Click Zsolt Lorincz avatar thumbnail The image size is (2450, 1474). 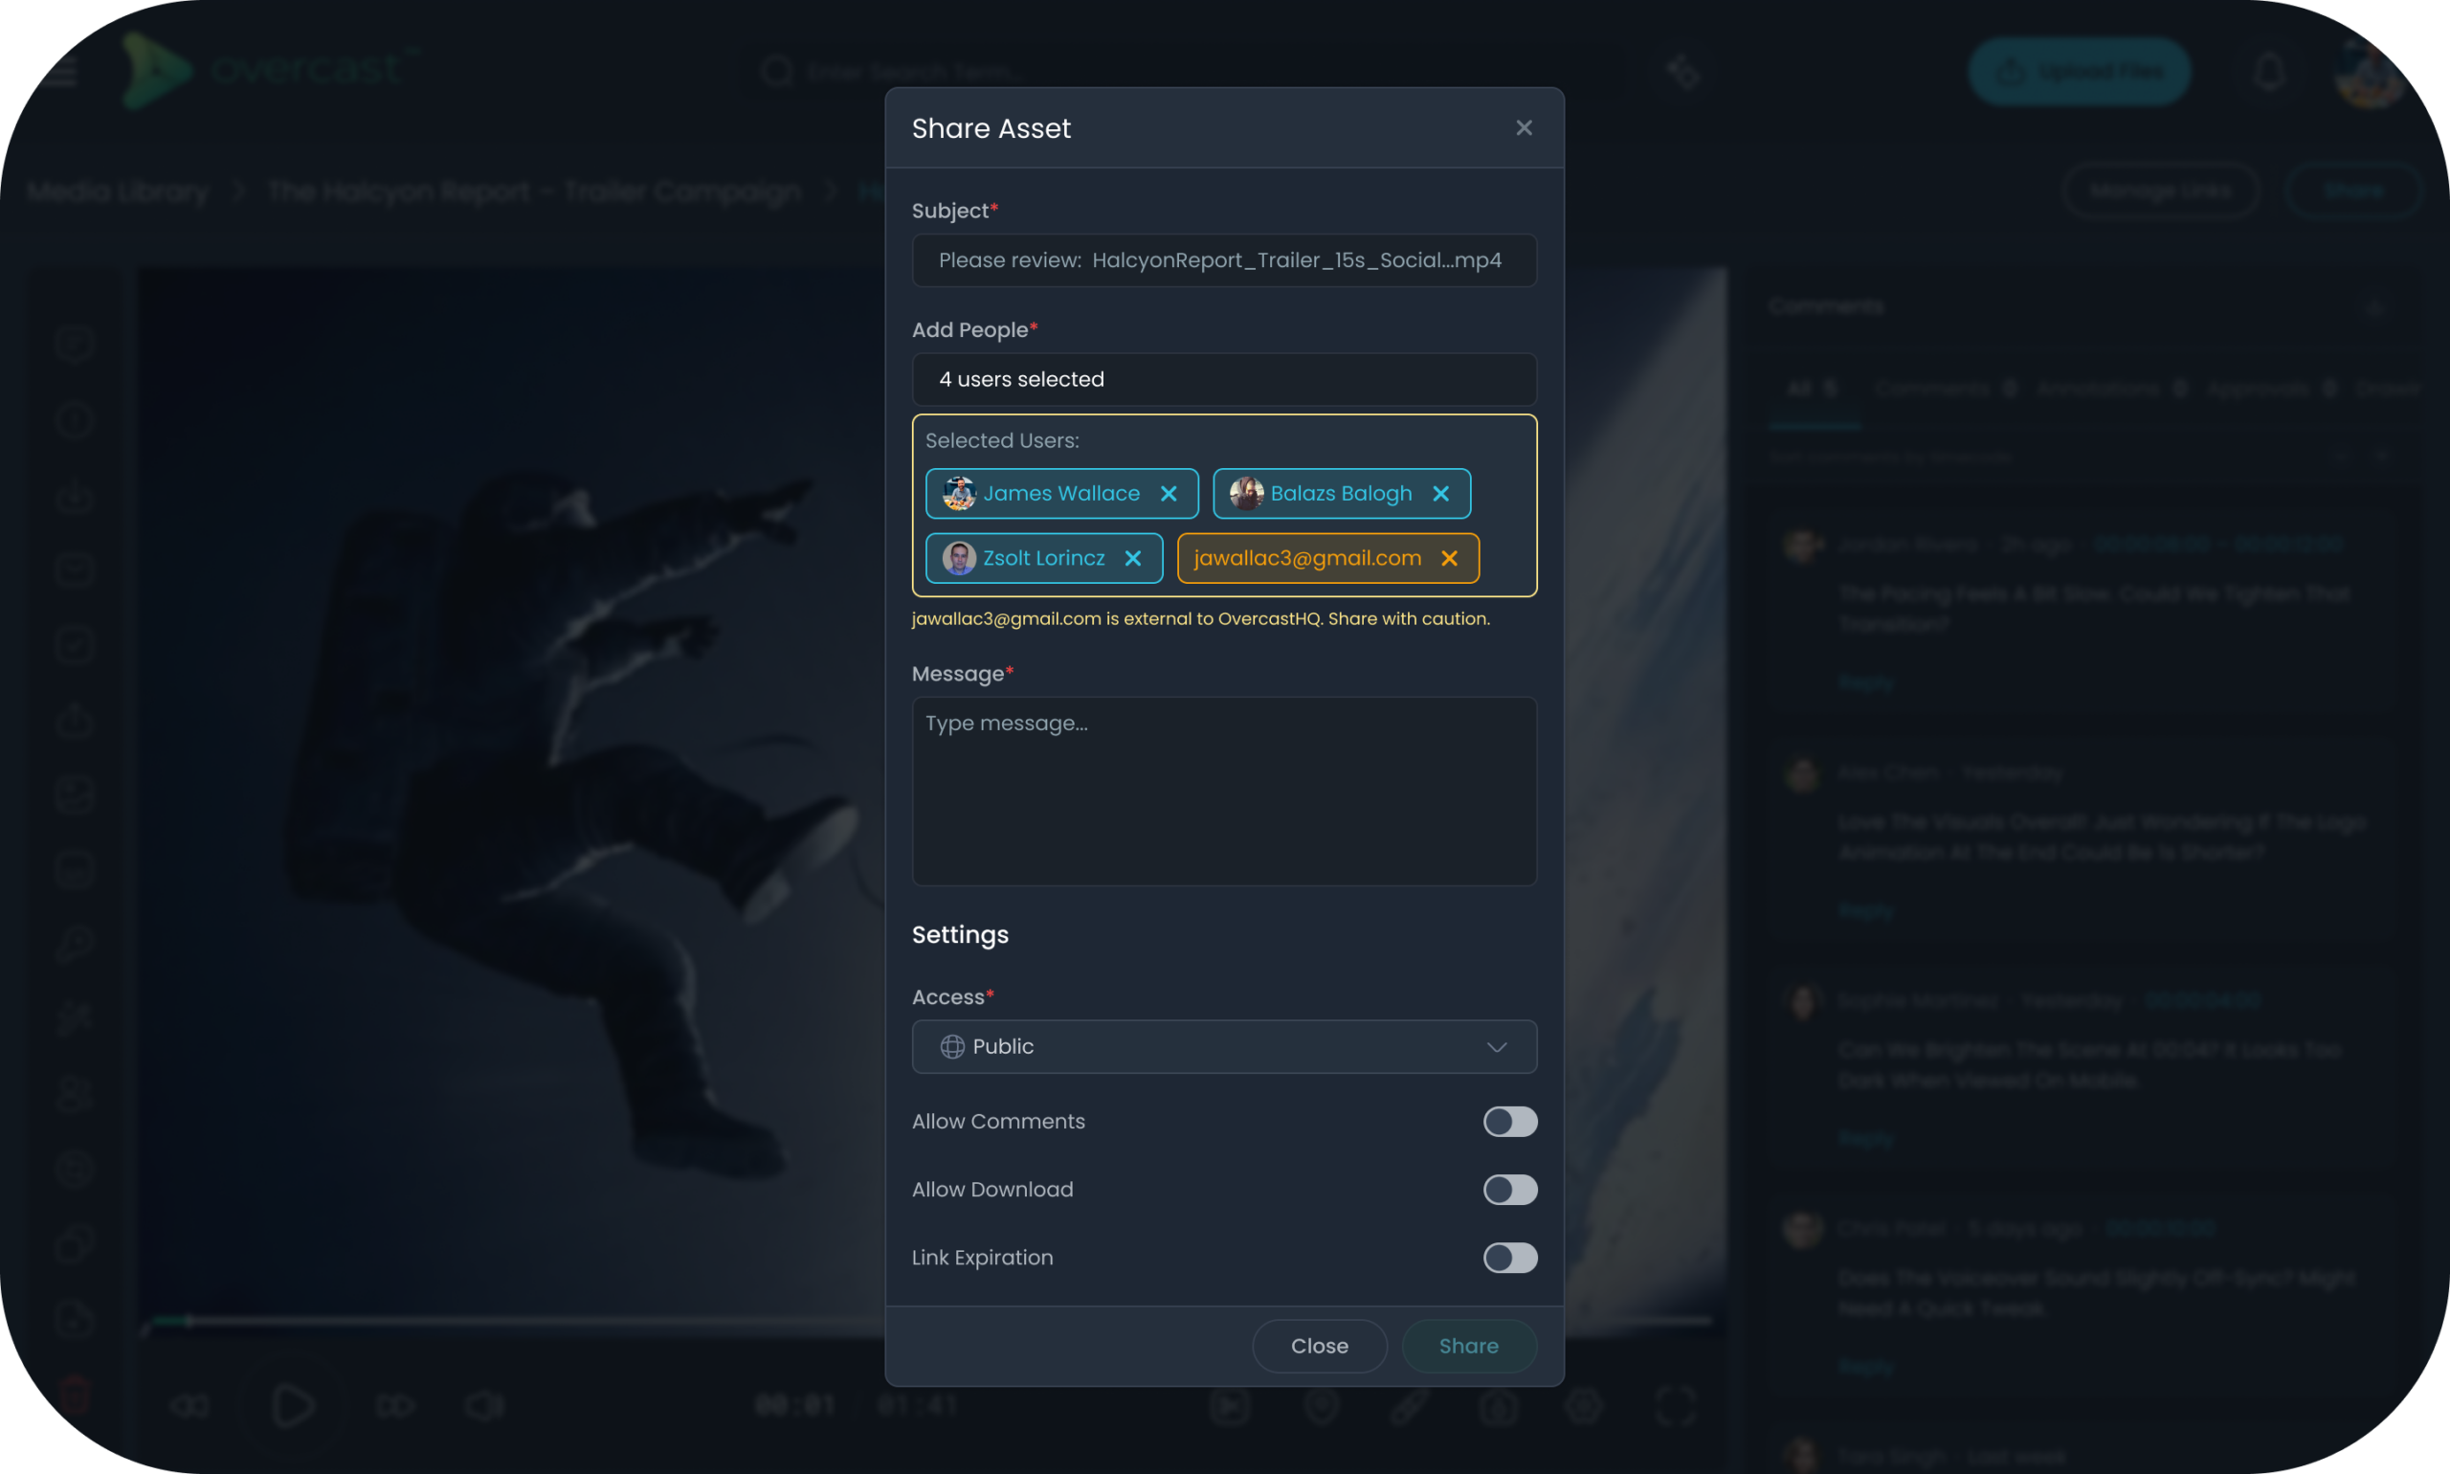tap(958, 558)
